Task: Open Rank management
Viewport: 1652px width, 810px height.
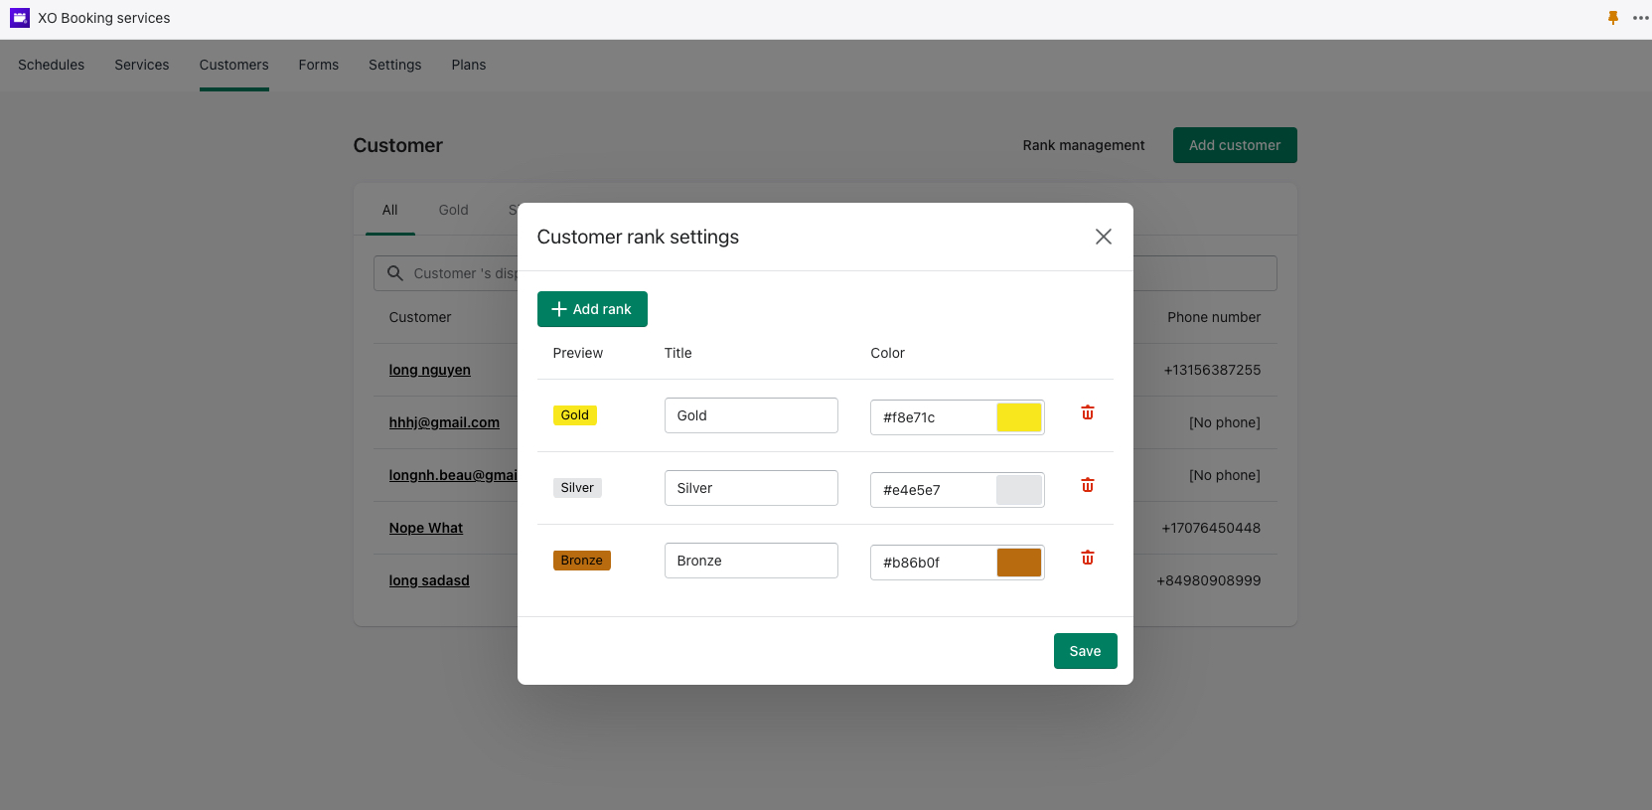Action: point(1084,145)
